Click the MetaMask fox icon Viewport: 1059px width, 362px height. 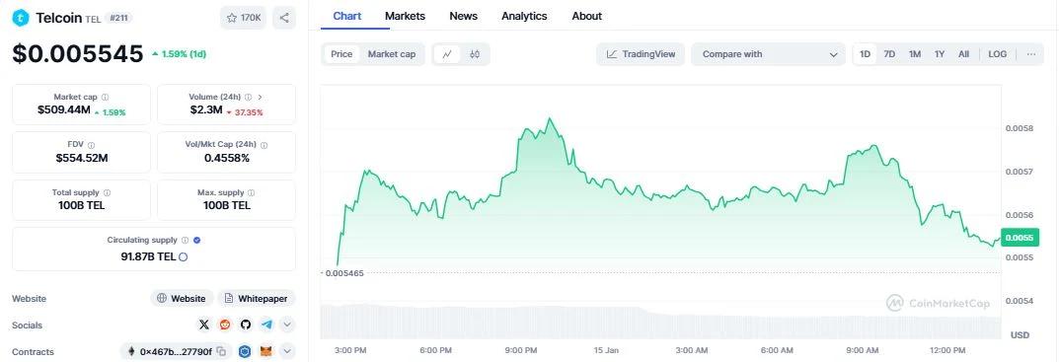pos(266,351)
